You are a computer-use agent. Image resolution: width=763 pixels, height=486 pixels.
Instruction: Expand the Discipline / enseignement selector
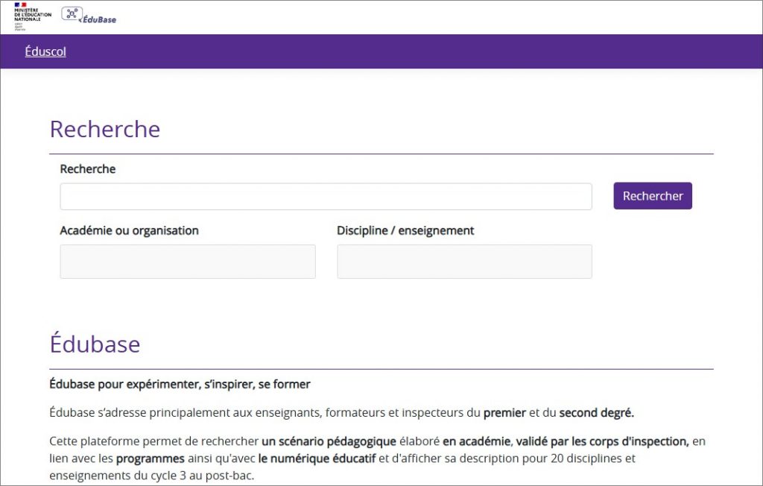464,262
